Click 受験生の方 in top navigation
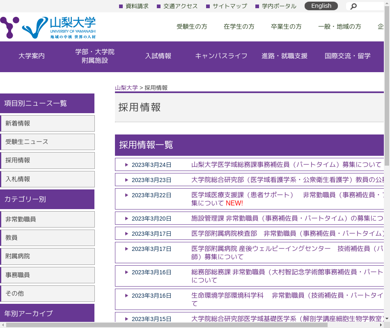 (192, 27)
